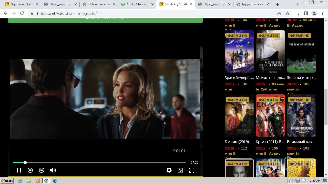The height and width of the screenshot is (184, 328).
Task: Switch to Stocks & beyond tab
Action: [137, 4]
